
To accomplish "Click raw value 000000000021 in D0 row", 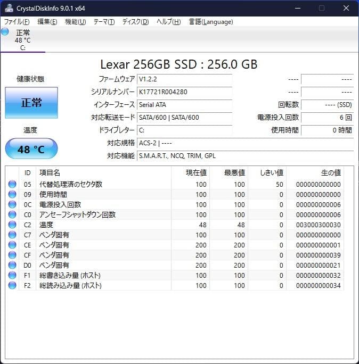I will point(319,266).
